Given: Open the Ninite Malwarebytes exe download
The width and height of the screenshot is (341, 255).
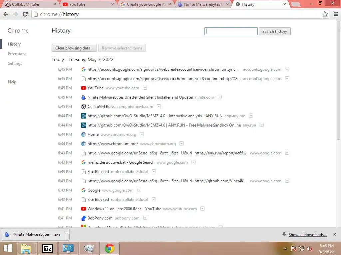Looking at the screenshot, I should click(x=33, y=234).
